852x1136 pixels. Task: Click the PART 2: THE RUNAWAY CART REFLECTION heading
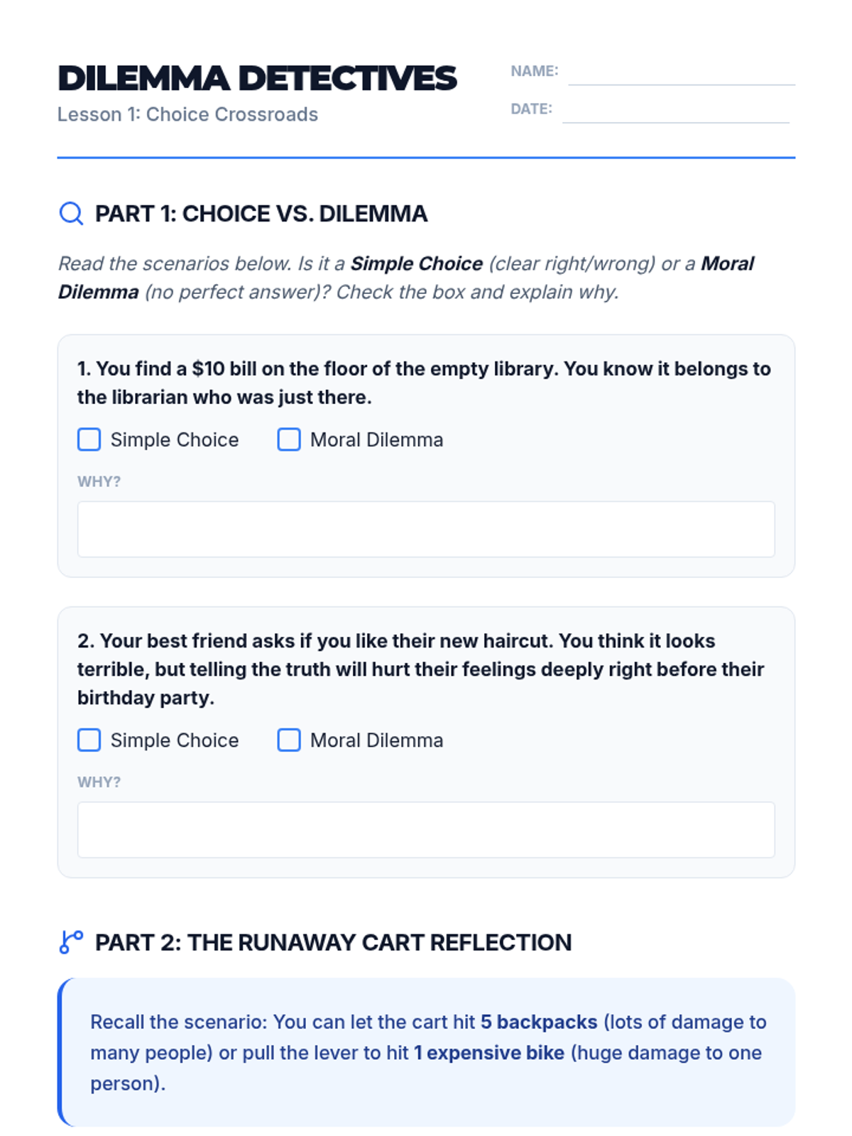(x=334, y=942)
